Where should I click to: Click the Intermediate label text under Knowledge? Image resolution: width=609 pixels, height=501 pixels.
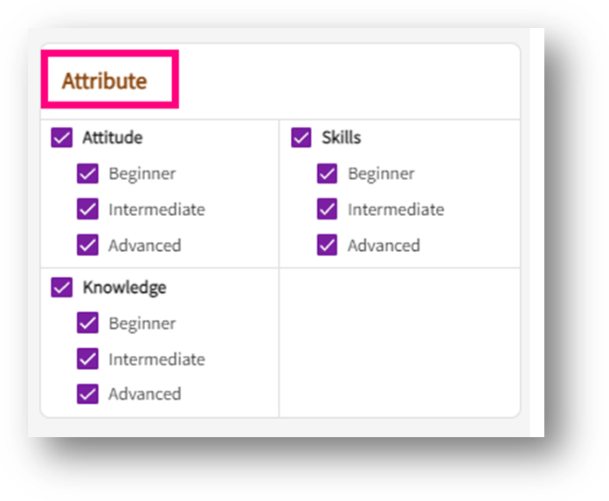pyautogui.click(x=156, y=359)
